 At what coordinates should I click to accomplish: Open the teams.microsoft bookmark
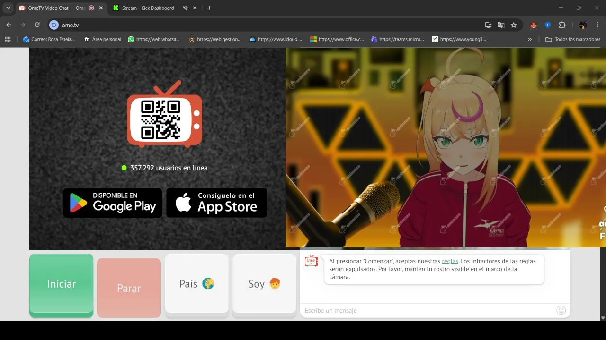coord(397,39)
